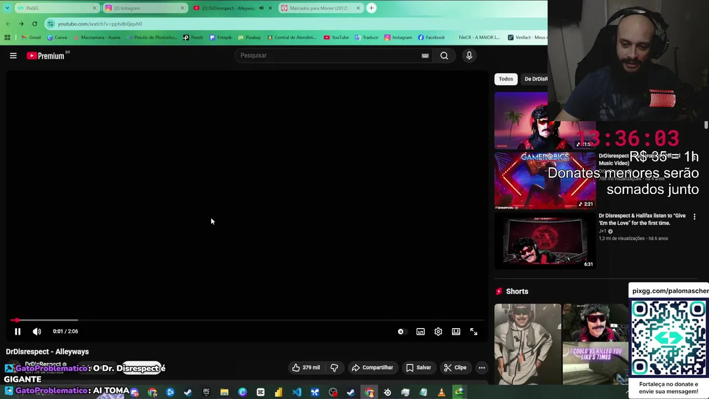Open Dr Disrespect & Halifax video thumbnail
The image size is (709, 399).
(x=545, y=241)
